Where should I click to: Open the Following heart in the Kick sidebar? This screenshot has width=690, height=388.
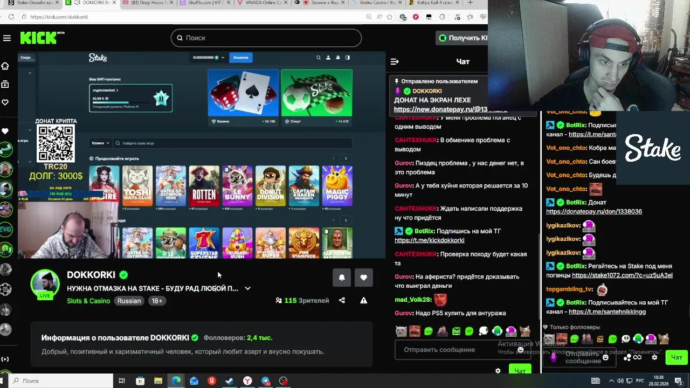tap(5, 102)
